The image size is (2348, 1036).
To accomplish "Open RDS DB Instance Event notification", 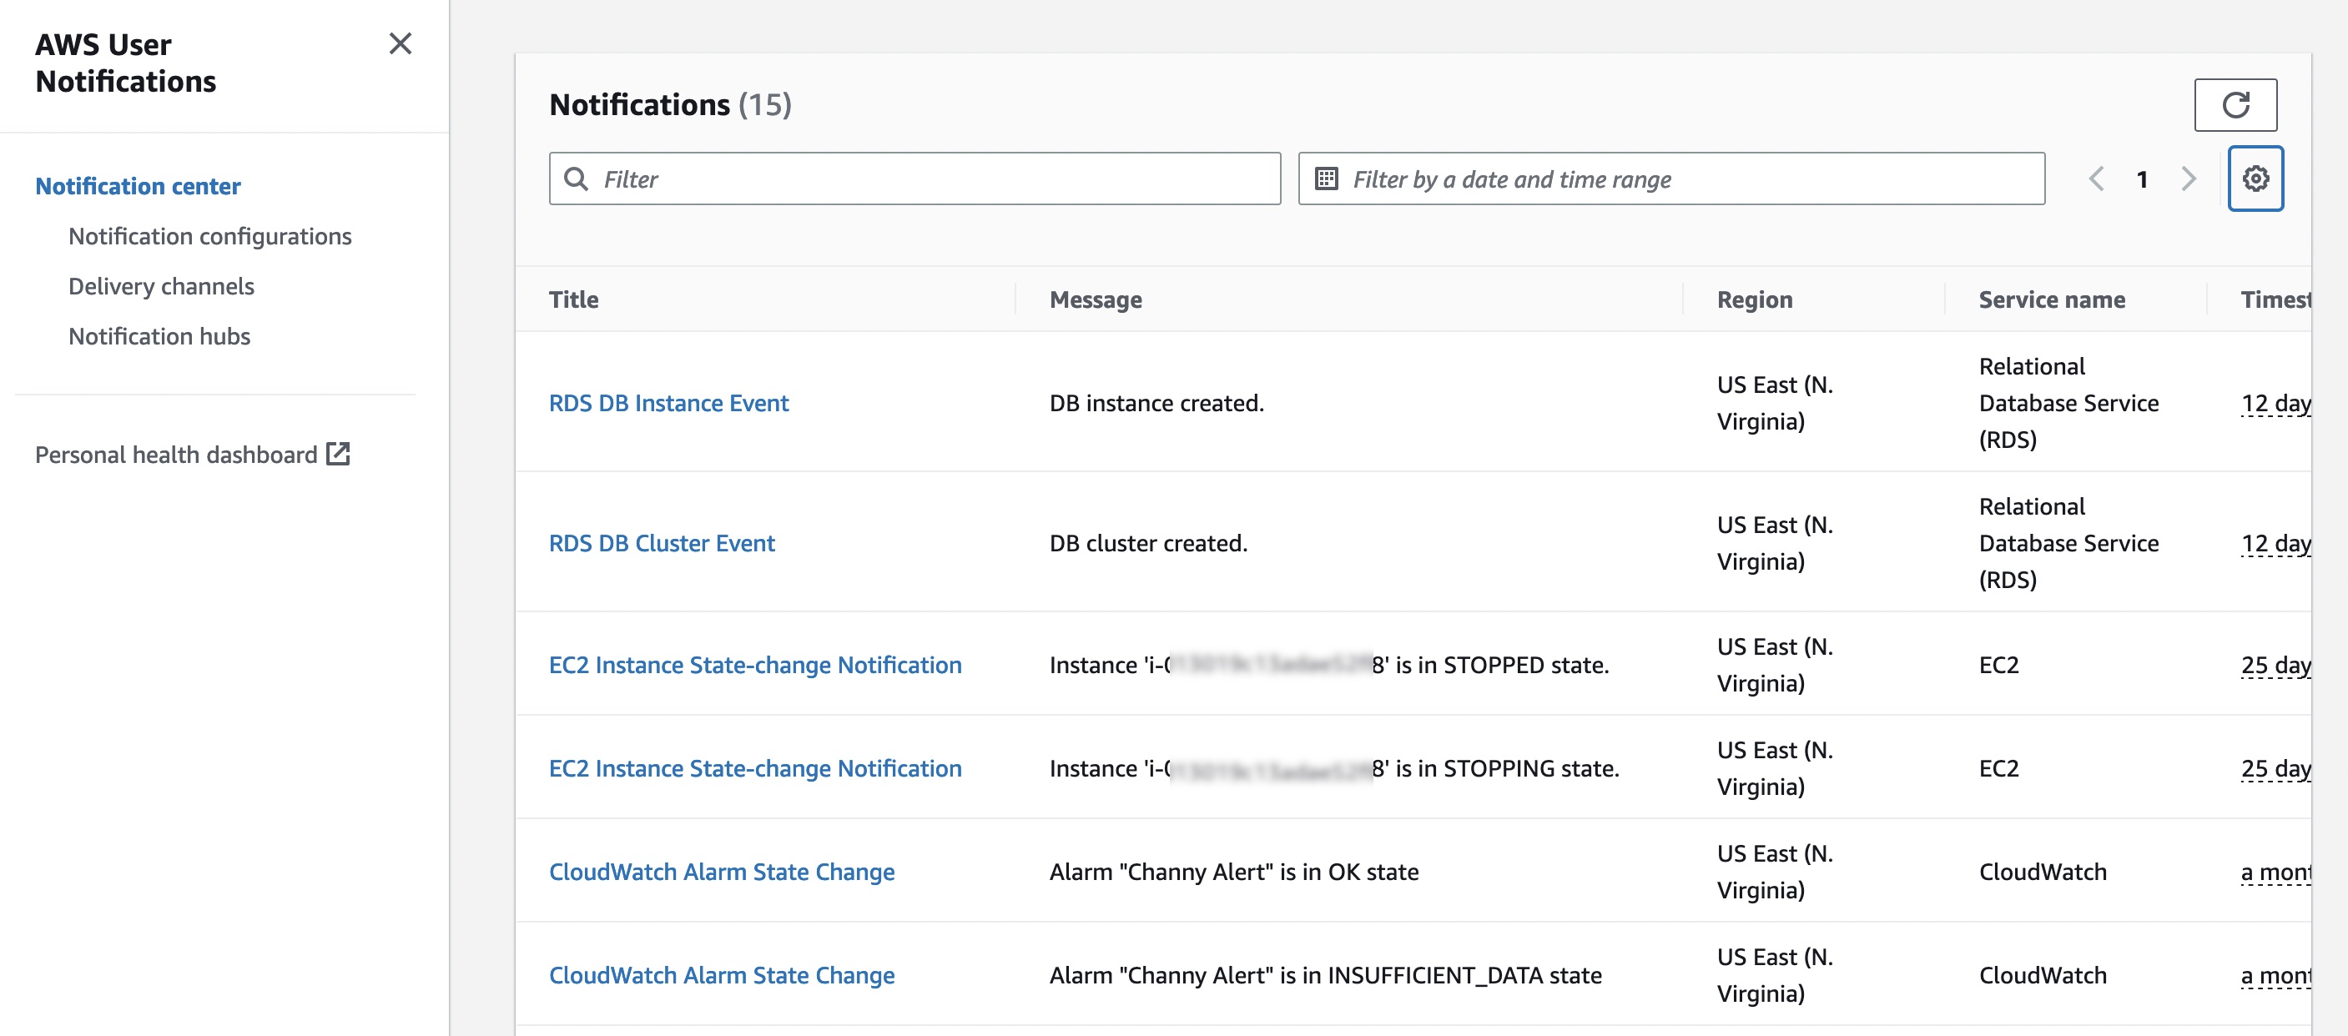I will (x=668, y=403).
